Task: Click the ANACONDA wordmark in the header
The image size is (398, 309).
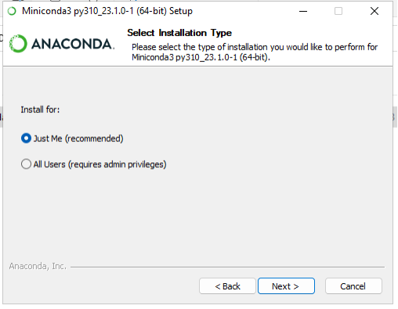Action: tap(73, 44)
